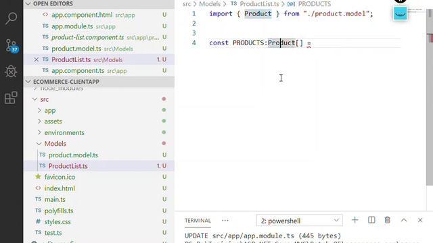
Task: Click the PRODUCTS constant on line 4
Action: pyautogui.click(x=248, y=43)
